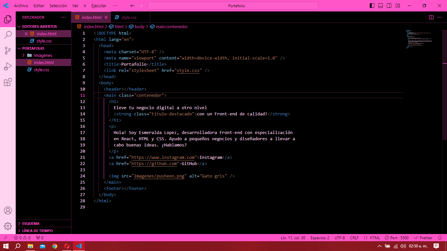Close index.html in open editors list

(26, 34)
